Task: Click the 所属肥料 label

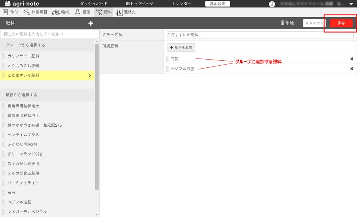Action: [x=110, y=46]
